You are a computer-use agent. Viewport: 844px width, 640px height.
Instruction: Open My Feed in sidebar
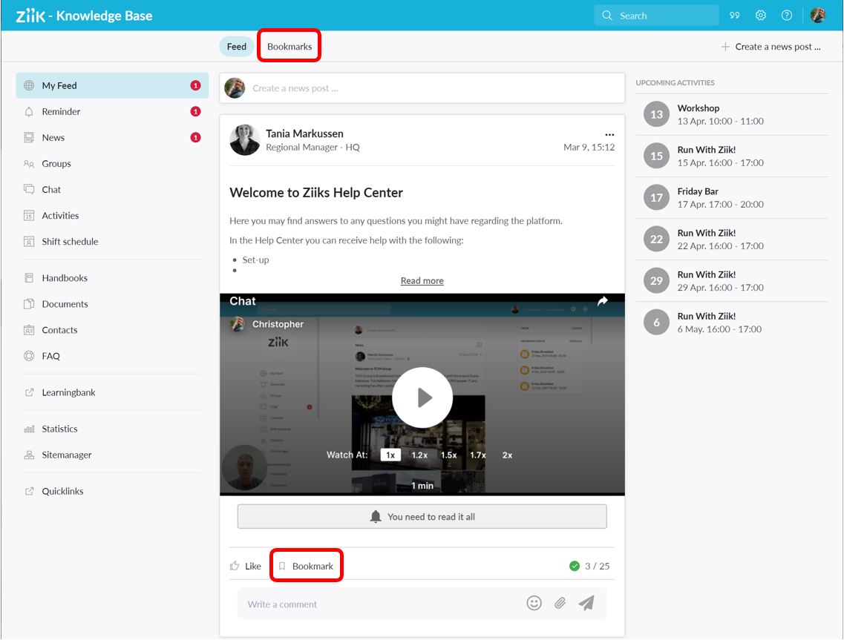(x=113, y=85)
